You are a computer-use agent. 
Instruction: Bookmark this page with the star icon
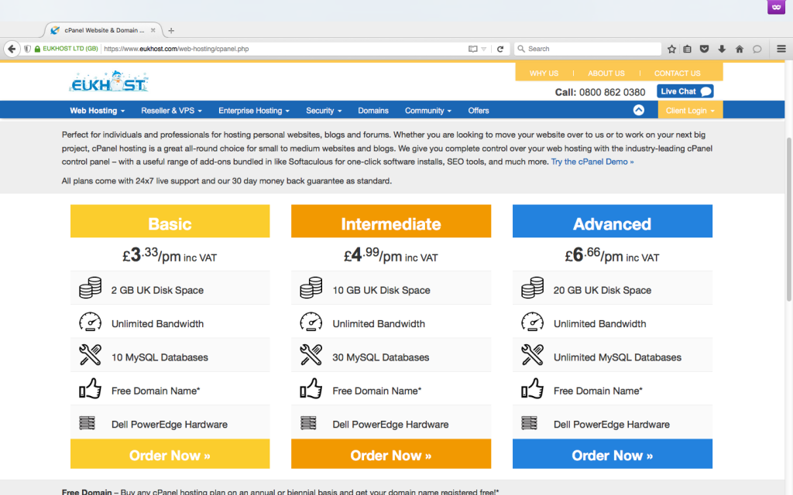coord(671,49)
